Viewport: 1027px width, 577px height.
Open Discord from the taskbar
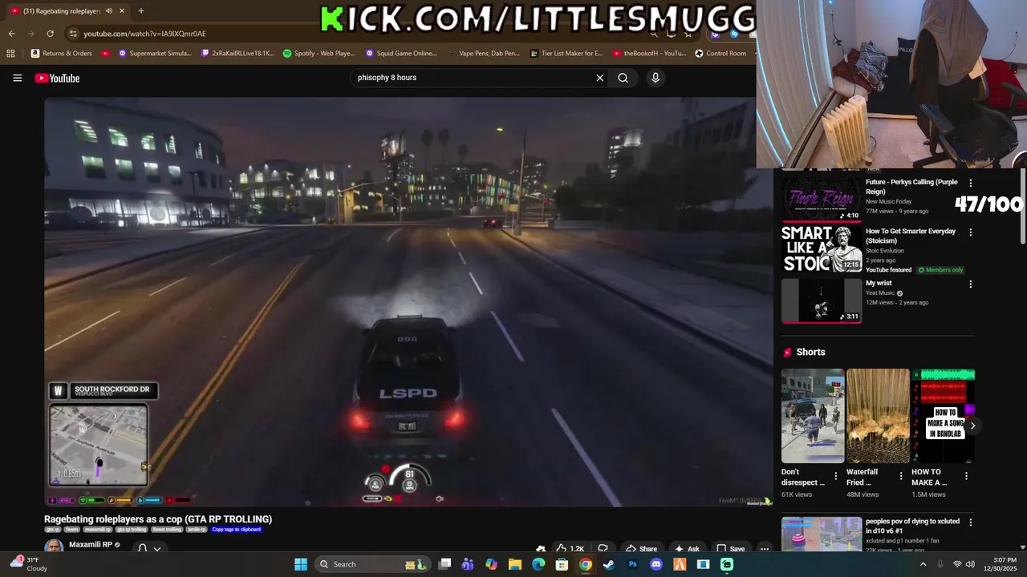[656, 564]
